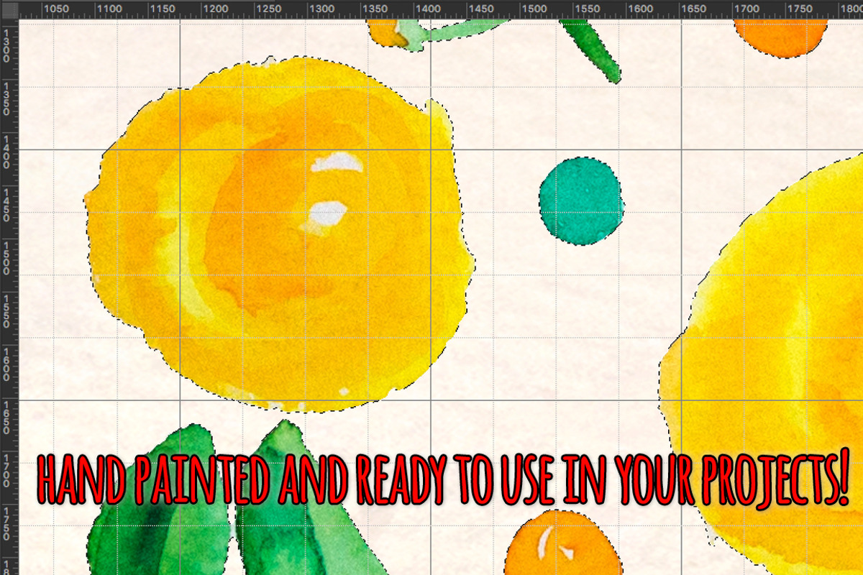Pick the 1600 label on the horizontal ruler
This screenshot has height=575, width=863.
click(641, 9)
